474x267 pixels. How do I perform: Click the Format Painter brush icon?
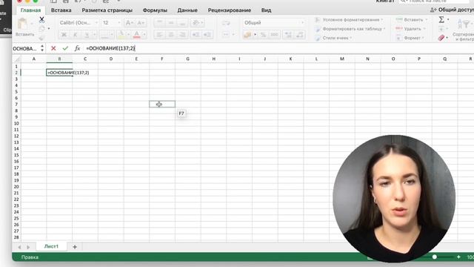[41, 37]
